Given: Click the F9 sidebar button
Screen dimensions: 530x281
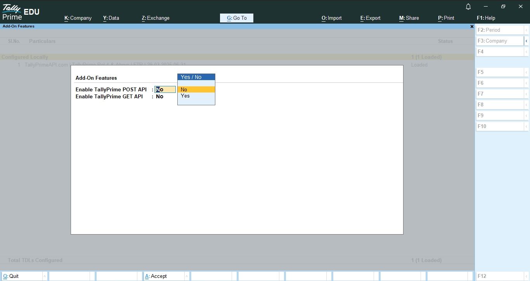Looking at the screenshot, I should pyautogui.click(x=500, y=115).
